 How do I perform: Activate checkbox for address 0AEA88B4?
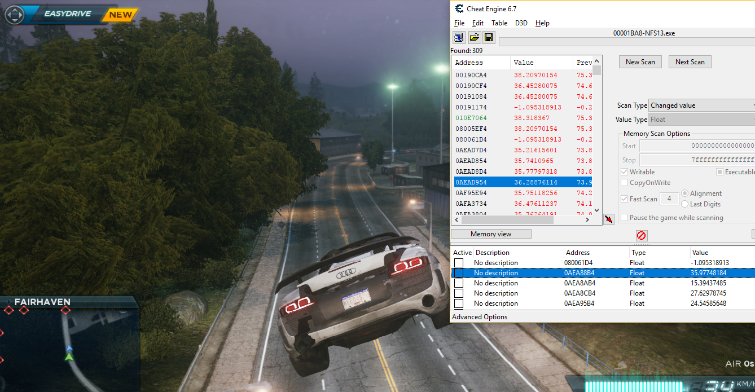point(459,273)
